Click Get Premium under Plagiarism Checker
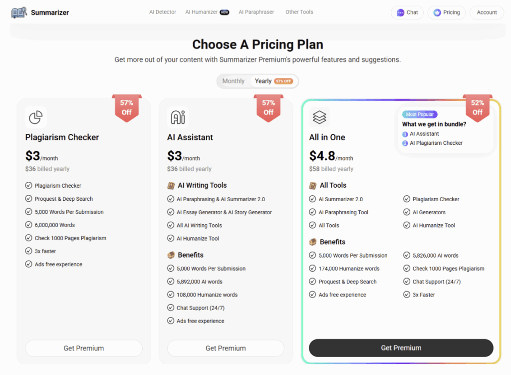Viewport: 511px width, 375px height. pyautogui.click(x=84, y=348)
